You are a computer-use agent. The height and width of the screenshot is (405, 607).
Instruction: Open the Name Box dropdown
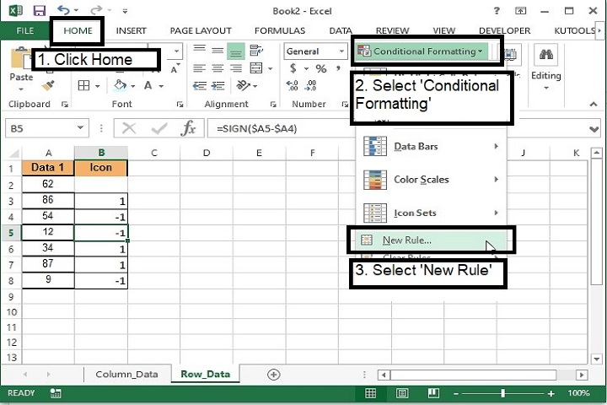[81, 128]
